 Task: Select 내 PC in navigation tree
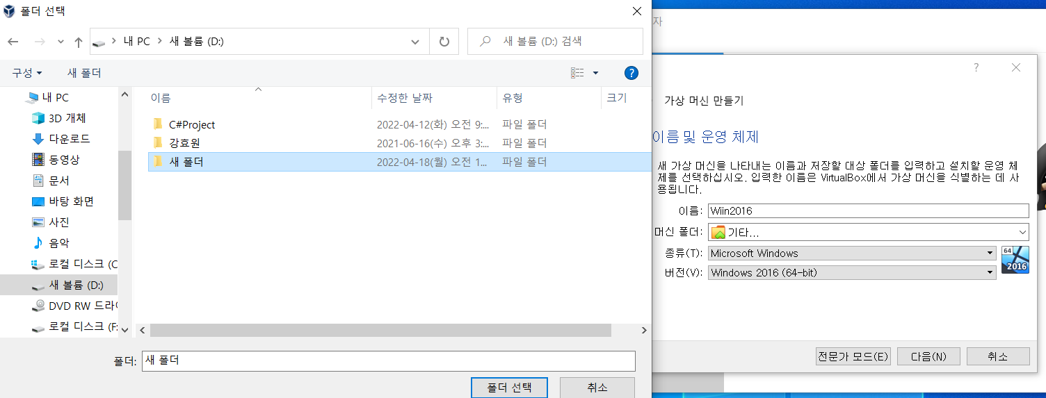(x=57, y=98)
